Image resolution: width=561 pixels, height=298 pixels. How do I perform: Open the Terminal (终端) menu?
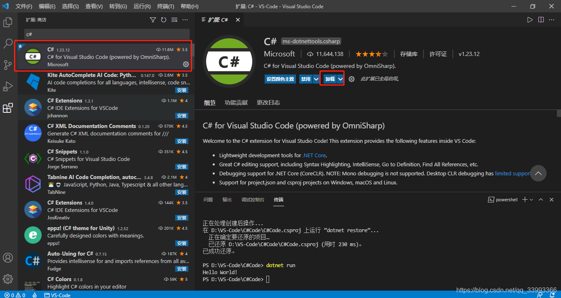166,6
